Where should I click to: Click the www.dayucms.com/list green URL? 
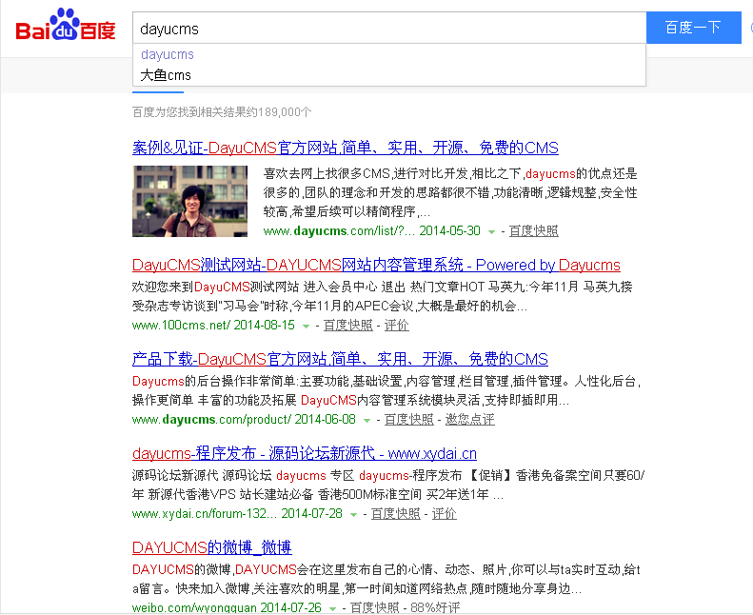click(339, 231)
